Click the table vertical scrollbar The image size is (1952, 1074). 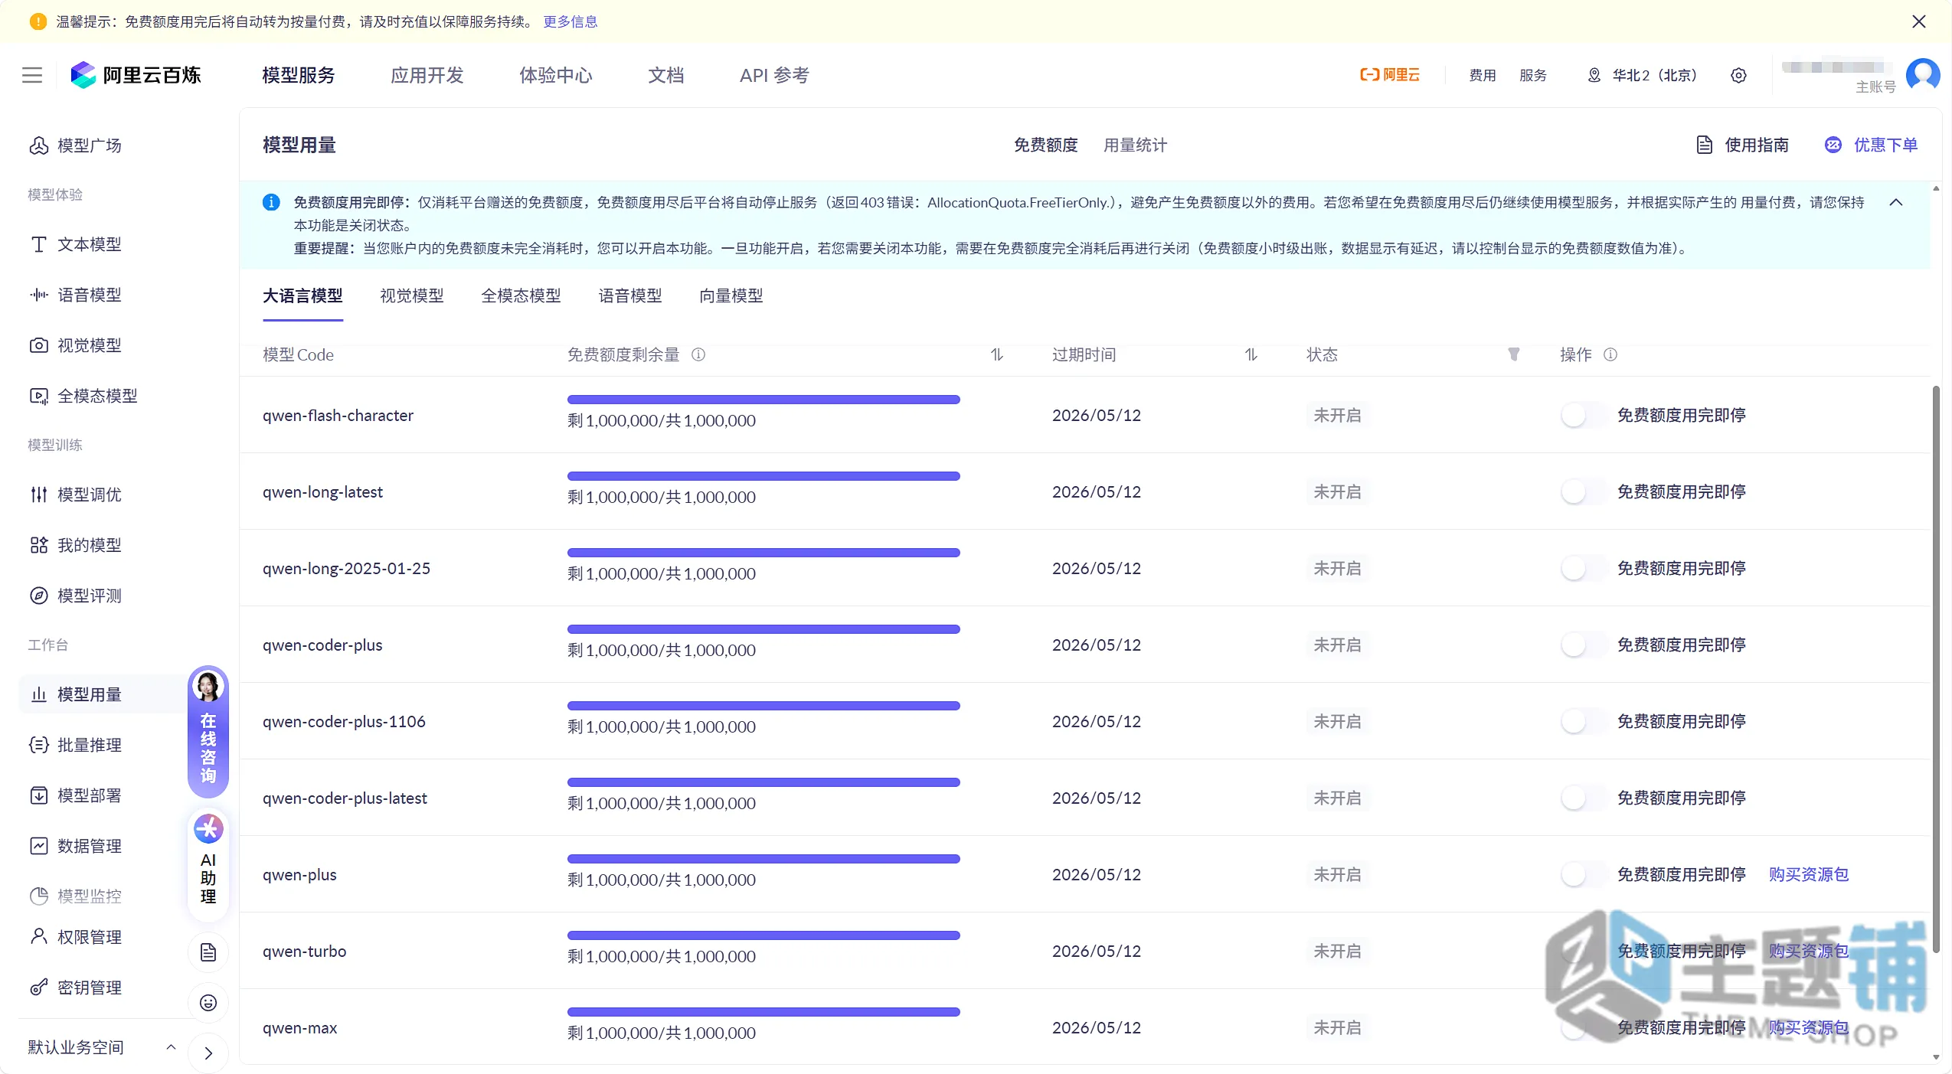[1936, 670]
